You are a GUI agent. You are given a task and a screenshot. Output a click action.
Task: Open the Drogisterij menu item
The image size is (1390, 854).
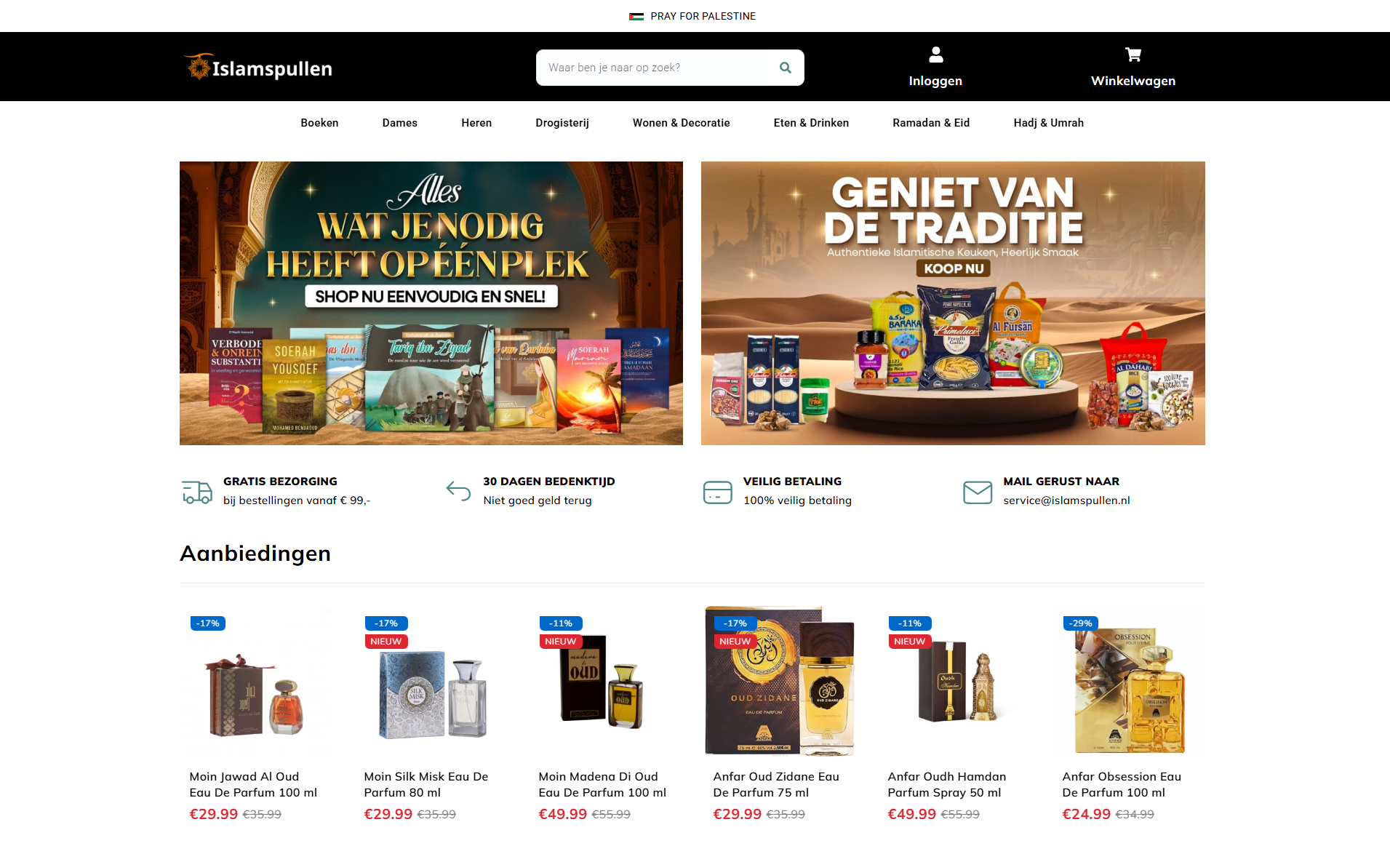pyautogui.click(x=562, y=123)
